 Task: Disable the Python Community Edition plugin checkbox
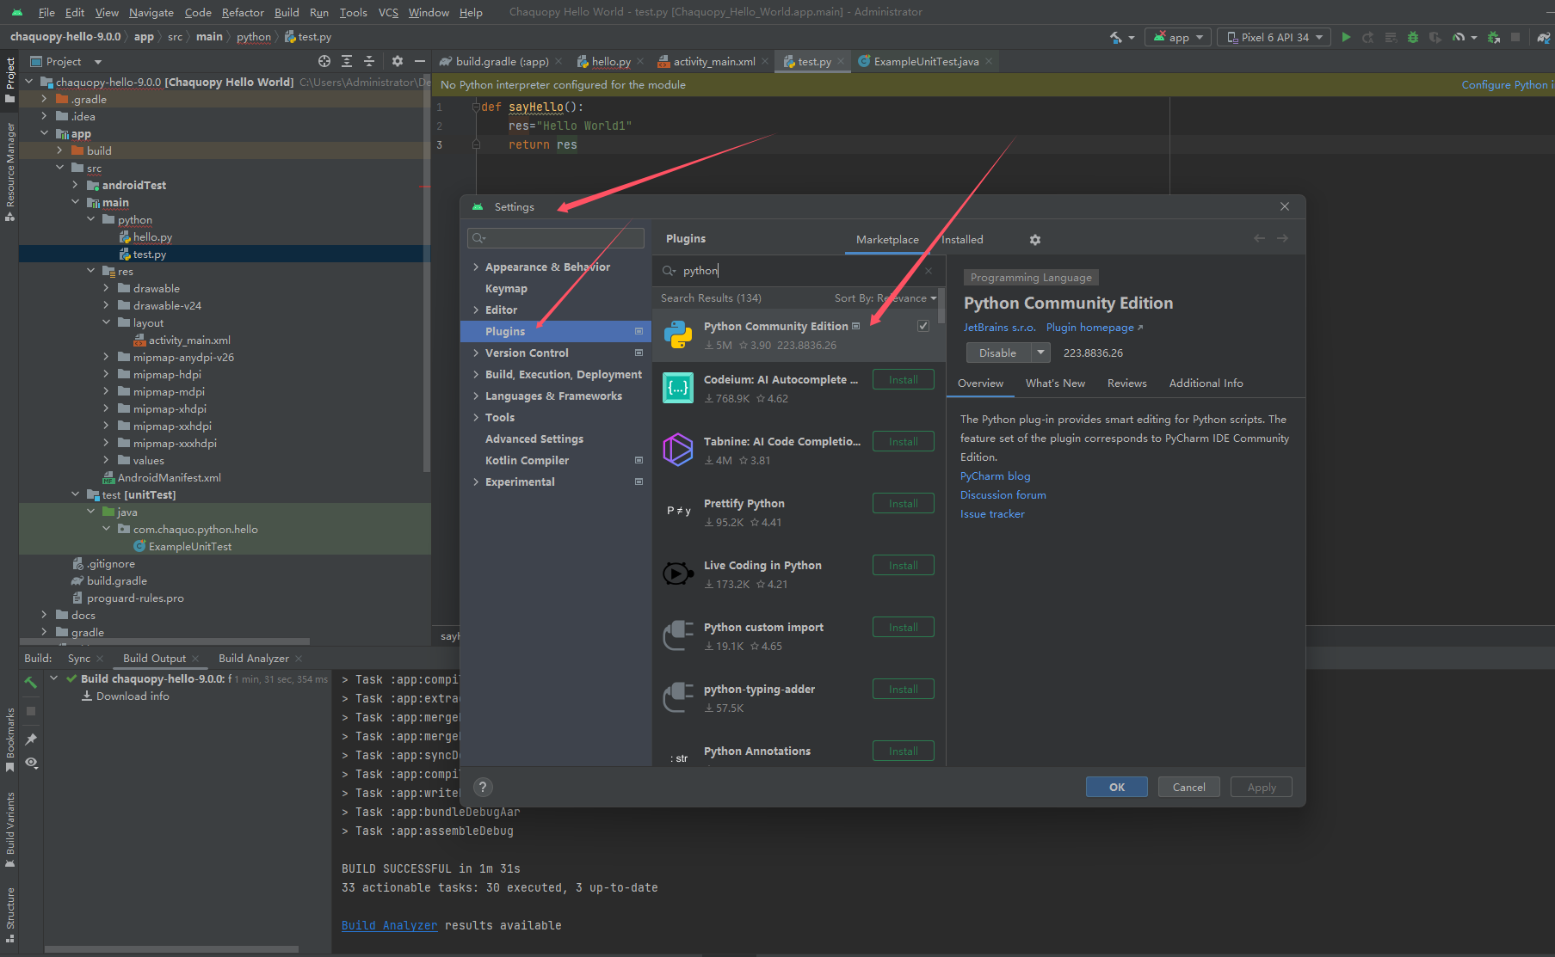click(923, 326)
